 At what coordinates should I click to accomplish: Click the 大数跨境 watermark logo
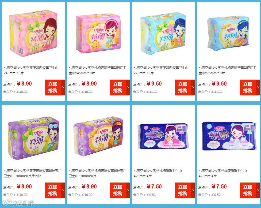click(x=18, y=202)
